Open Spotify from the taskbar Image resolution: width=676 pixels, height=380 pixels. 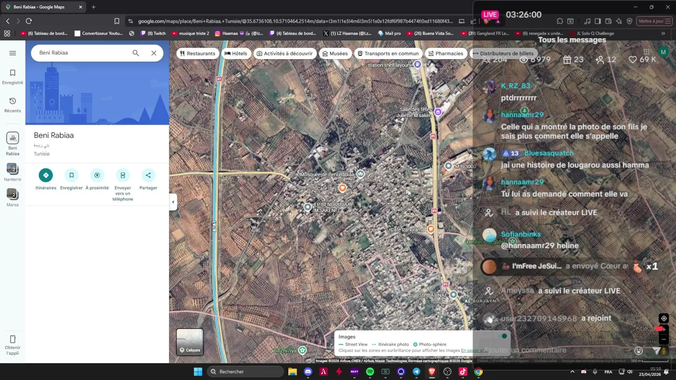pyautogui.click(x=370, y=372)
